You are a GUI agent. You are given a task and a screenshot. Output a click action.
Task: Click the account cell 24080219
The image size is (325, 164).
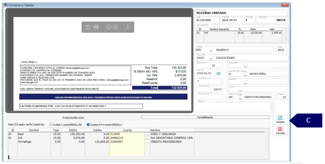click(127, 138)
